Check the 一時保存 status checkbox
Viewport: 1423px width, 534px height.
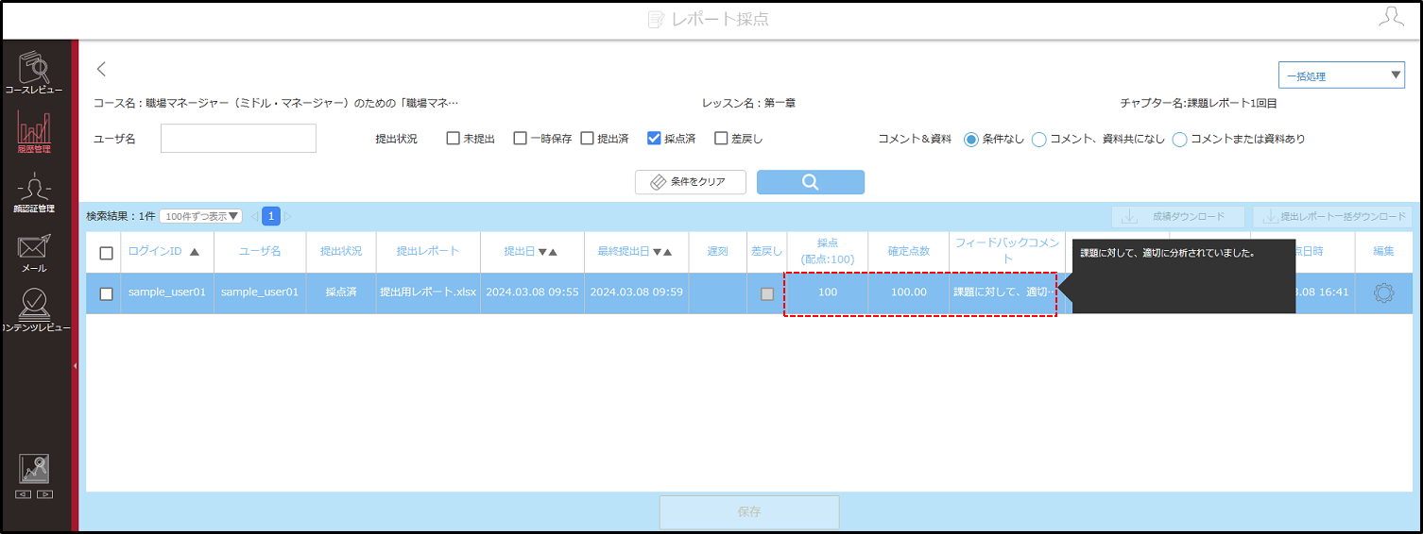[520, 139]
